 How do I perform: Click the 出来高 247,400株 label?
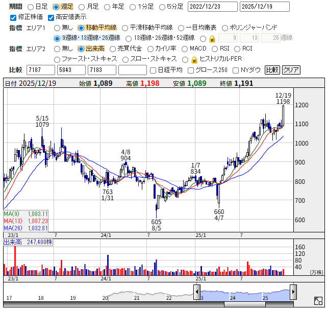28,242
